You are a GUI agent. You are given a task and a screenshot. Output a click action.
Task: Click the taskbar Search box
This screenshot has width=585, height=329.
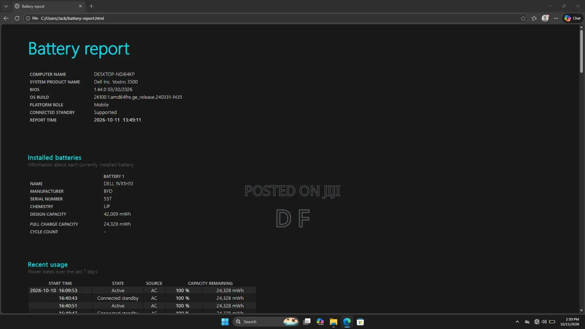pyautogui.click(x=266, y=322)
